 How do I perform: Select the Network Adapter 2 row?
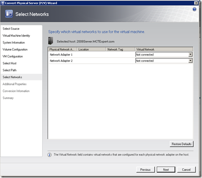[x=121, y=61]
